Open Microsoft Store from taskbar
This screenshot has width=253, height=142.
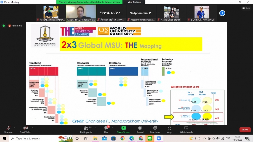coord(113,138)
